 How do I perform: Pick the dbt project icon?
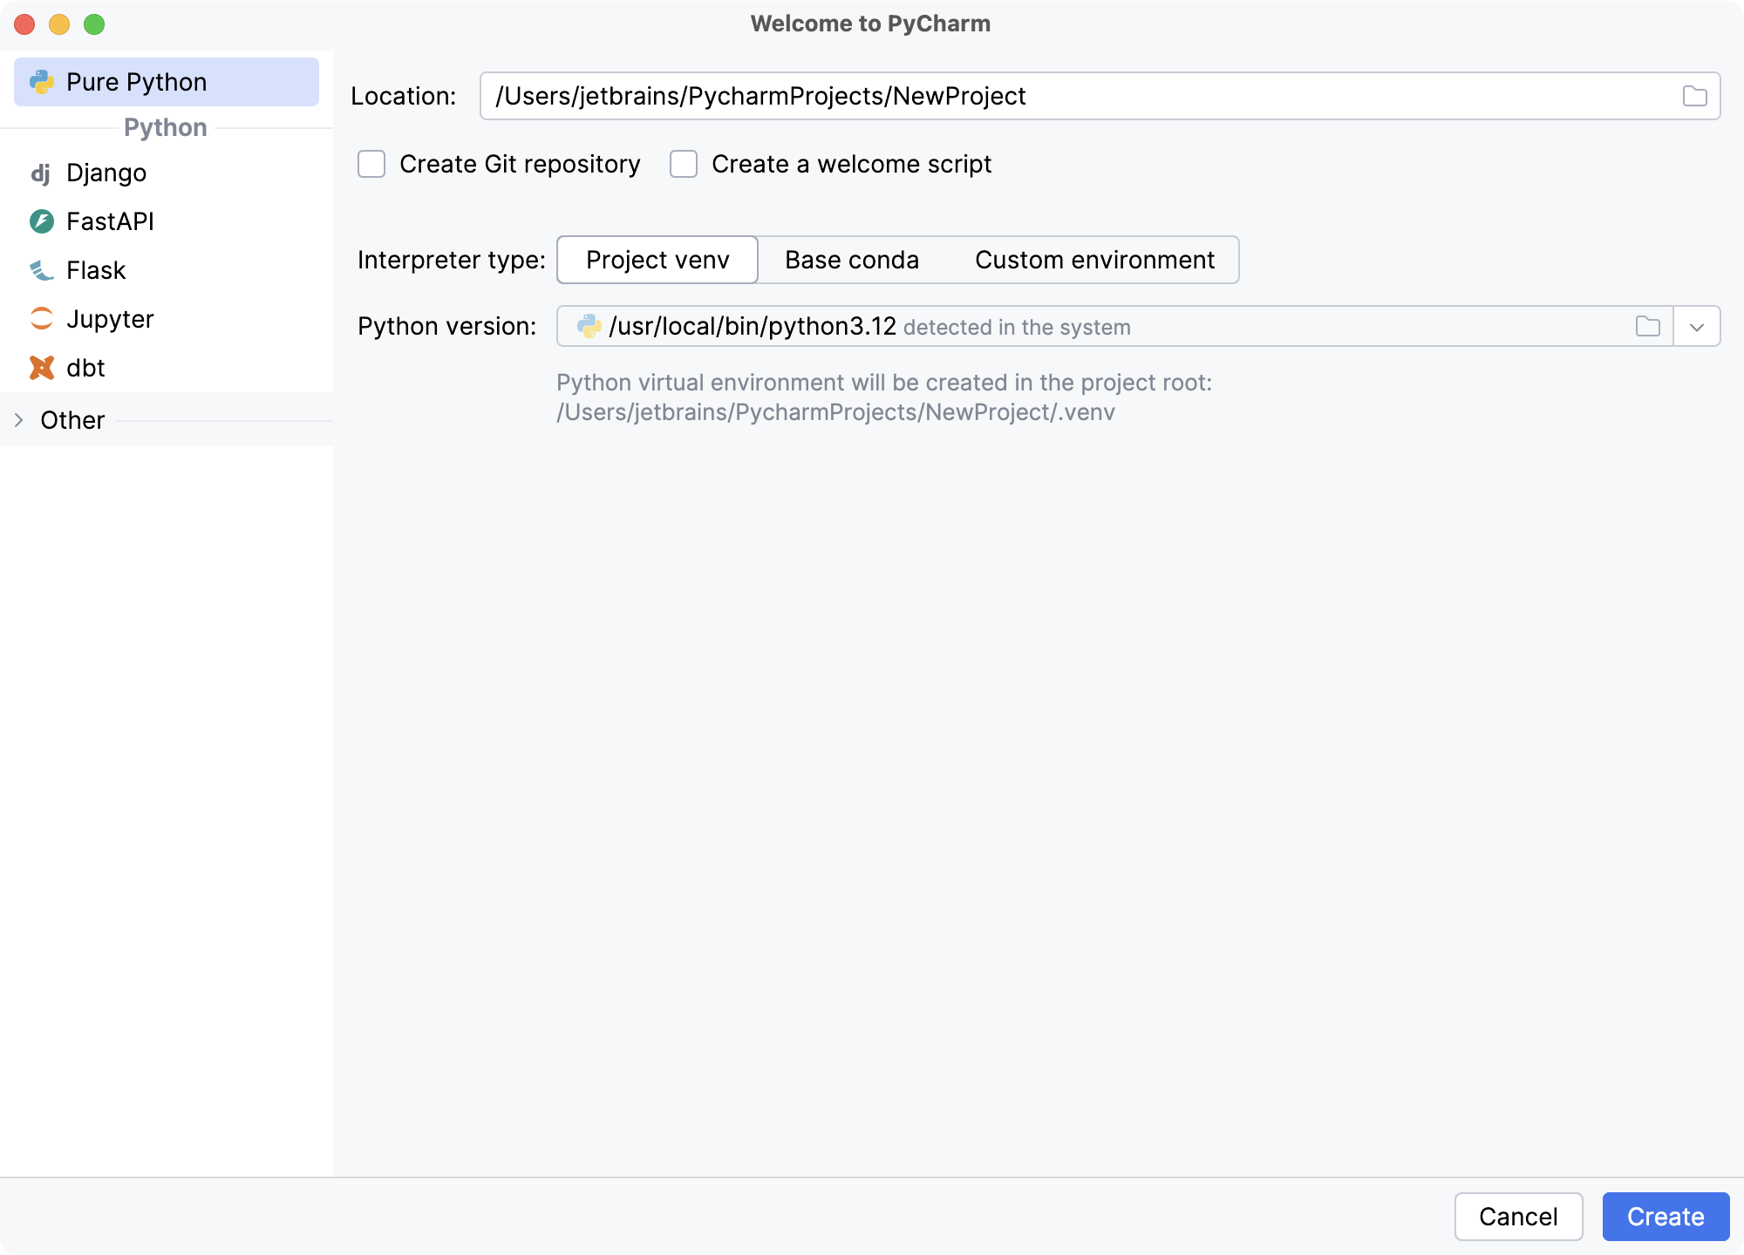(42, 368)
